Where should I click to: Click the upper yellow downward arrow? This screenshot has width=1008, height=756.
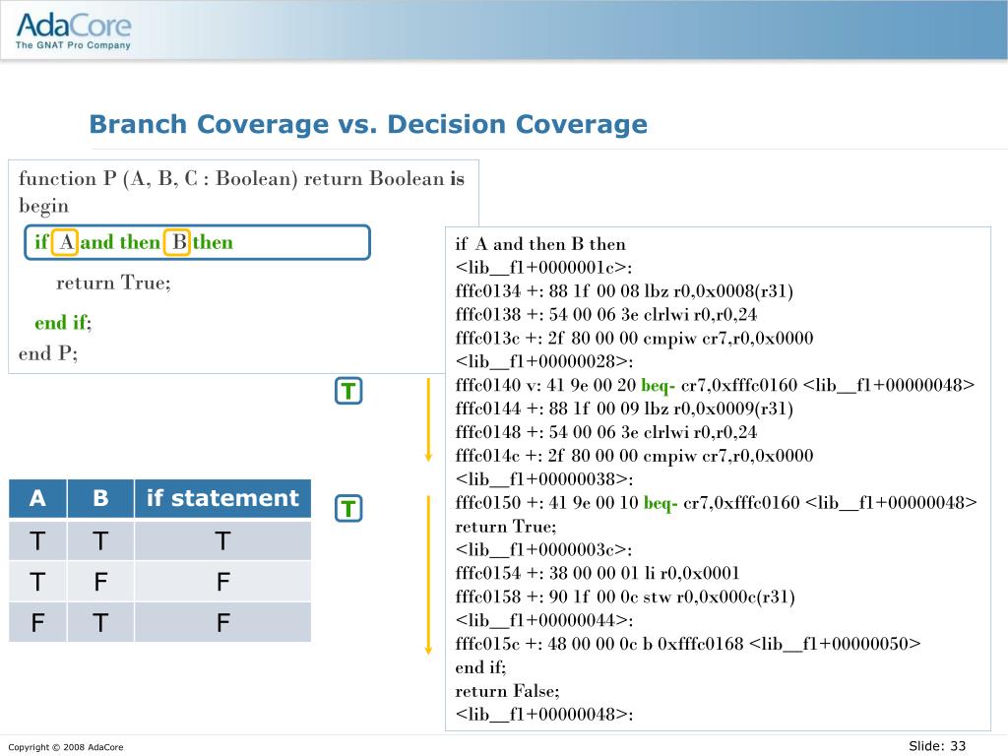428,419
